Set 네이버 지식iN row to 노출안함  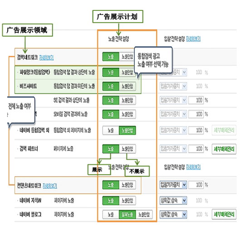tap(128, 200)
